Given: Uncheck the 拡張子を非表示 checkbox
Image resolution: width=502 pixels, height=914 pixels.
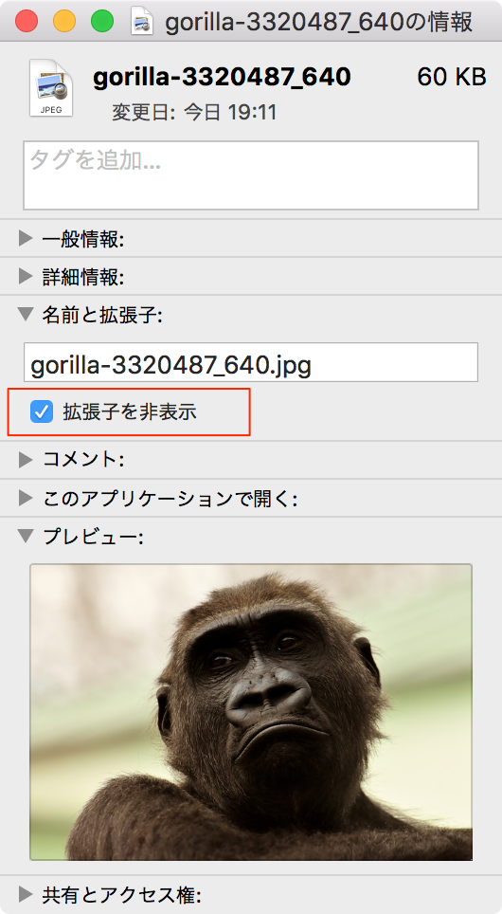Looking at the screenshot, I should pyautogui.click(x=42, y=411).
